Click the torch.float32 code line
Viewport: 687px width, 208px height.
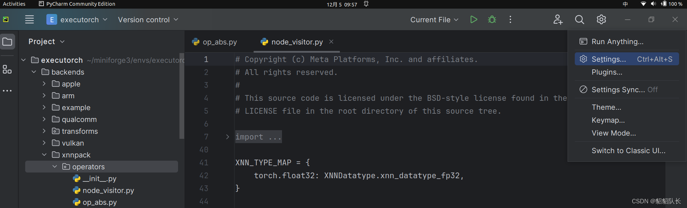[x=359, y=175]
